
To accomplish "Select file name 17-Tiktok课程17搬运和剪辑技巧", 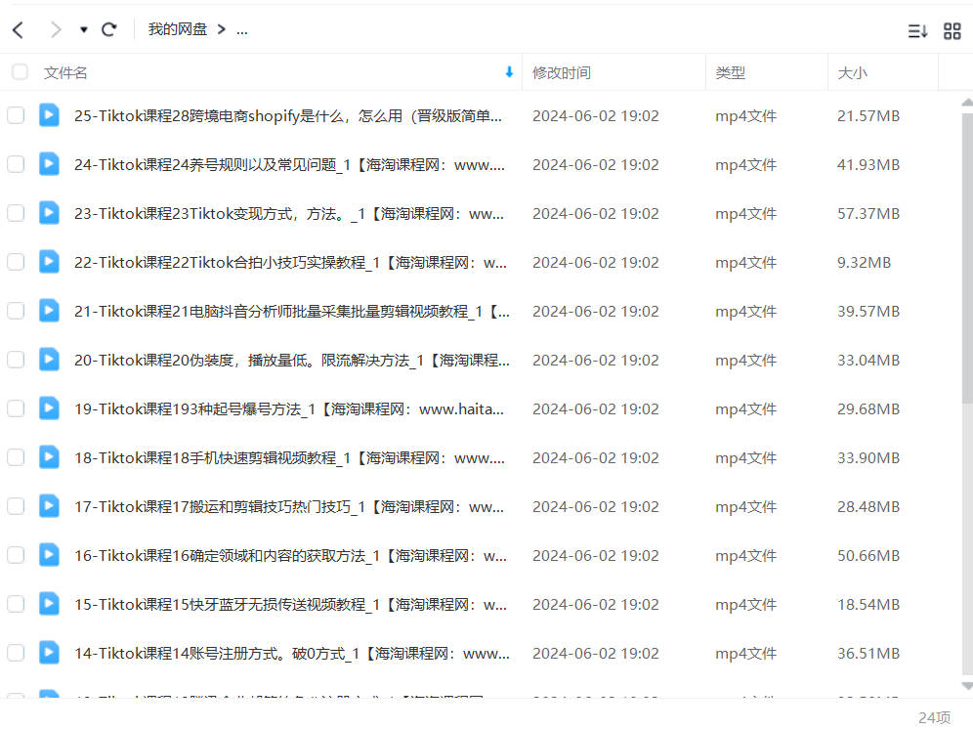I will click(x=289, y=507).
